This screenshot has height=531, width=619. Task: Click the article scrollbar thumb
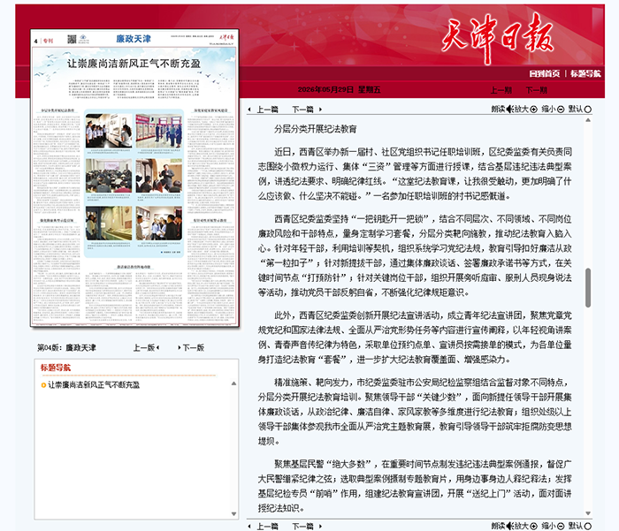click(588, 288)
